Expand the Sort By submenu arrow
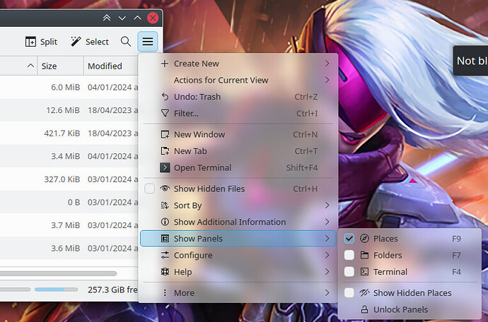The image size is (488, 322). coord(327,205)
